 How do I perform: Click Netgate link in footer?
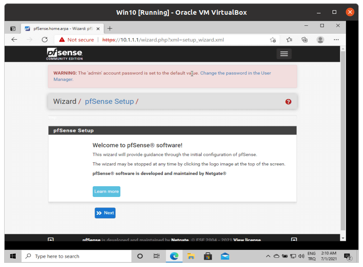coord(180,240)
